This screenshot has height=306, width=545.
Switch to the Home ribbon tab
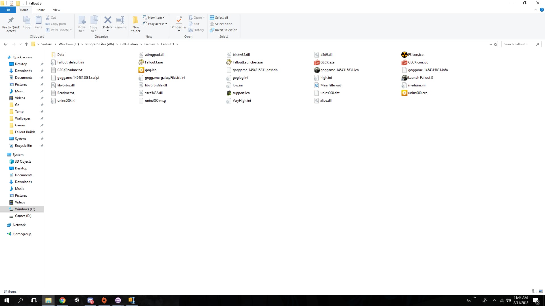tap(24, 10)
